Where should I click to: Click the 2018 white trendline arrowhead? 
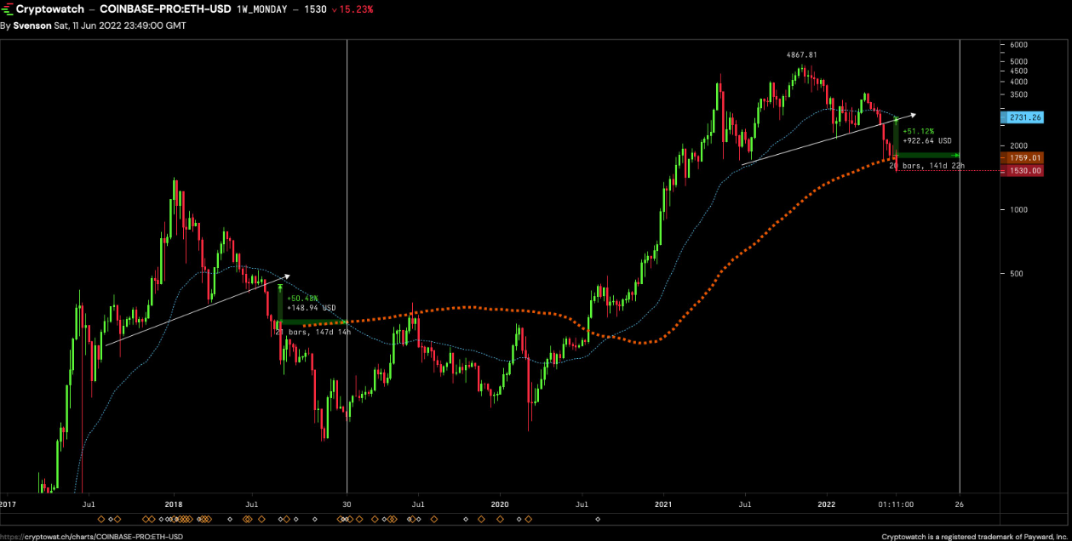(287, 276)
